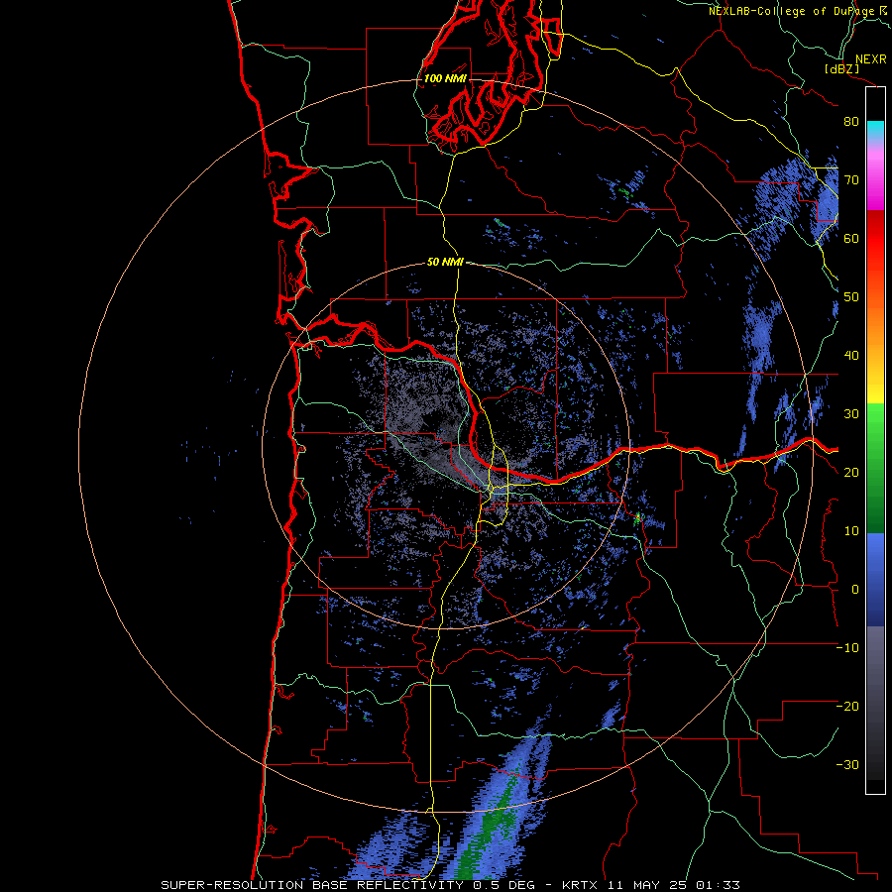Click the green segment of the reflectivity color bar
This screenshot has width=892, height=892.
875,468
